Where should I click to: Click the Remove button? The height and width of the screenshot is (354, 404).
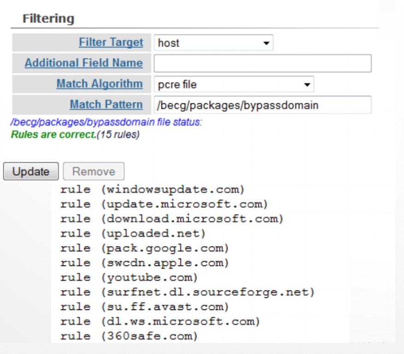[94, 171]
